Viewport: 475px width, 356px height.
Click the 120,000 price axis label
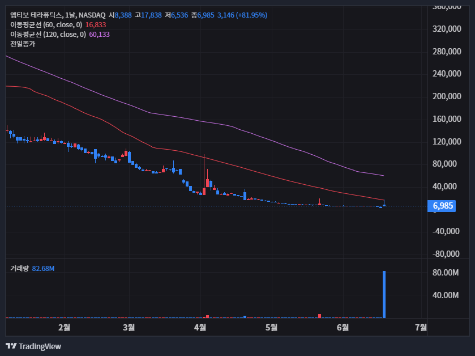coord(447,141)
